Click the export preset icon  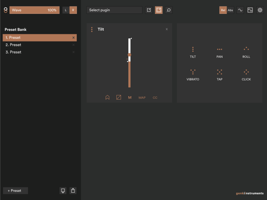pos(73,190)
